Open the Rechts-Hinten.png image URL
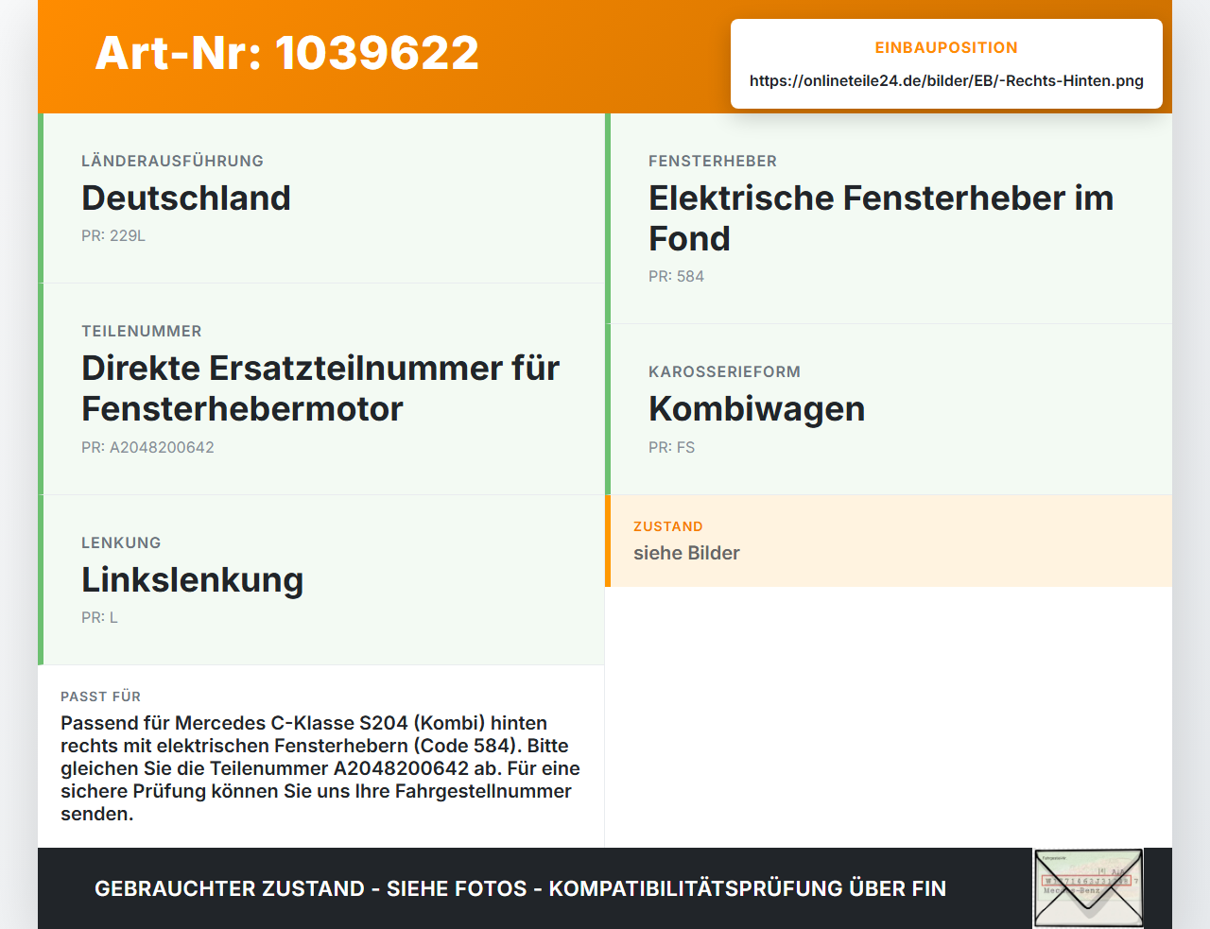The image size is (1210, 929). point(946,80)
